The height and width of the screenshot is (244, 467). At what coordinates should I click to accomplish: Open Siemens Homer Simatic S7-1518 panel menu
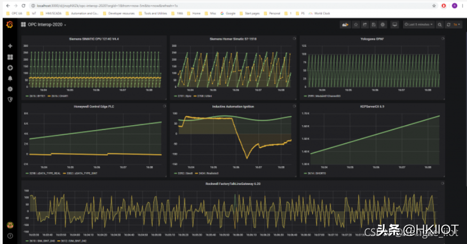pyautogui.click(x=233, y=39)
